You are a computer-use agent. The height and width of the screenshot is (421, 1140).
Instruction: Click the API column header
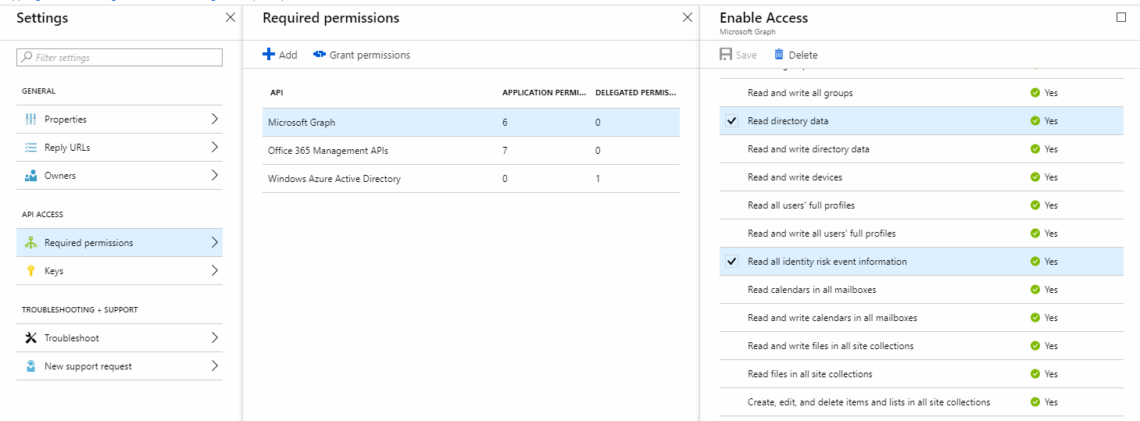(277, 92)
